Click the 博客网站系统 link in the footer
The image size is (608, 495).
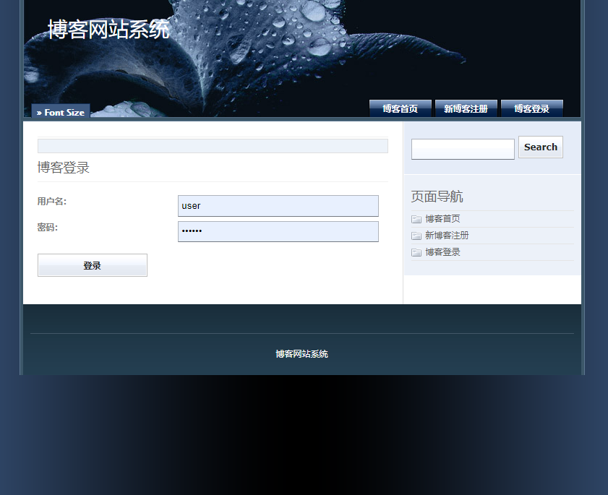303,354
